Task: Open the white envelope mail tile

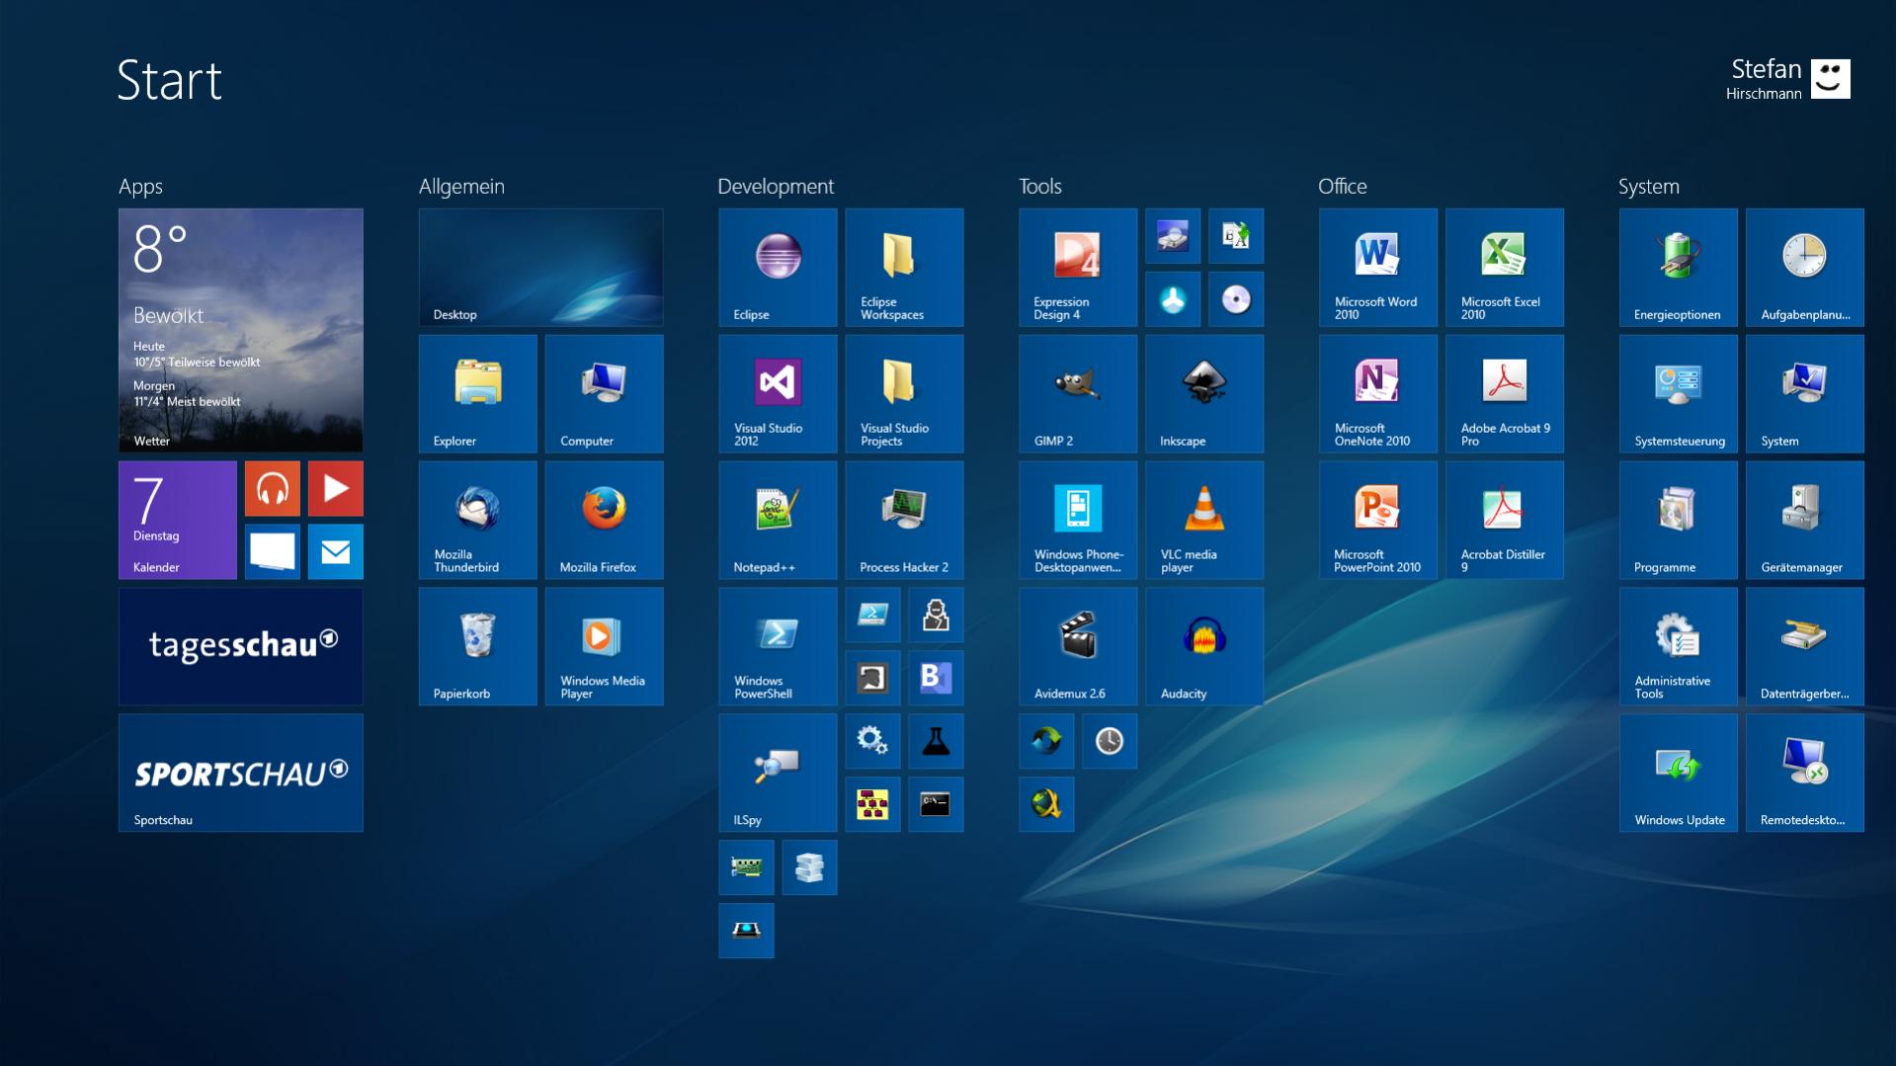Action: (x=336, y=551)
